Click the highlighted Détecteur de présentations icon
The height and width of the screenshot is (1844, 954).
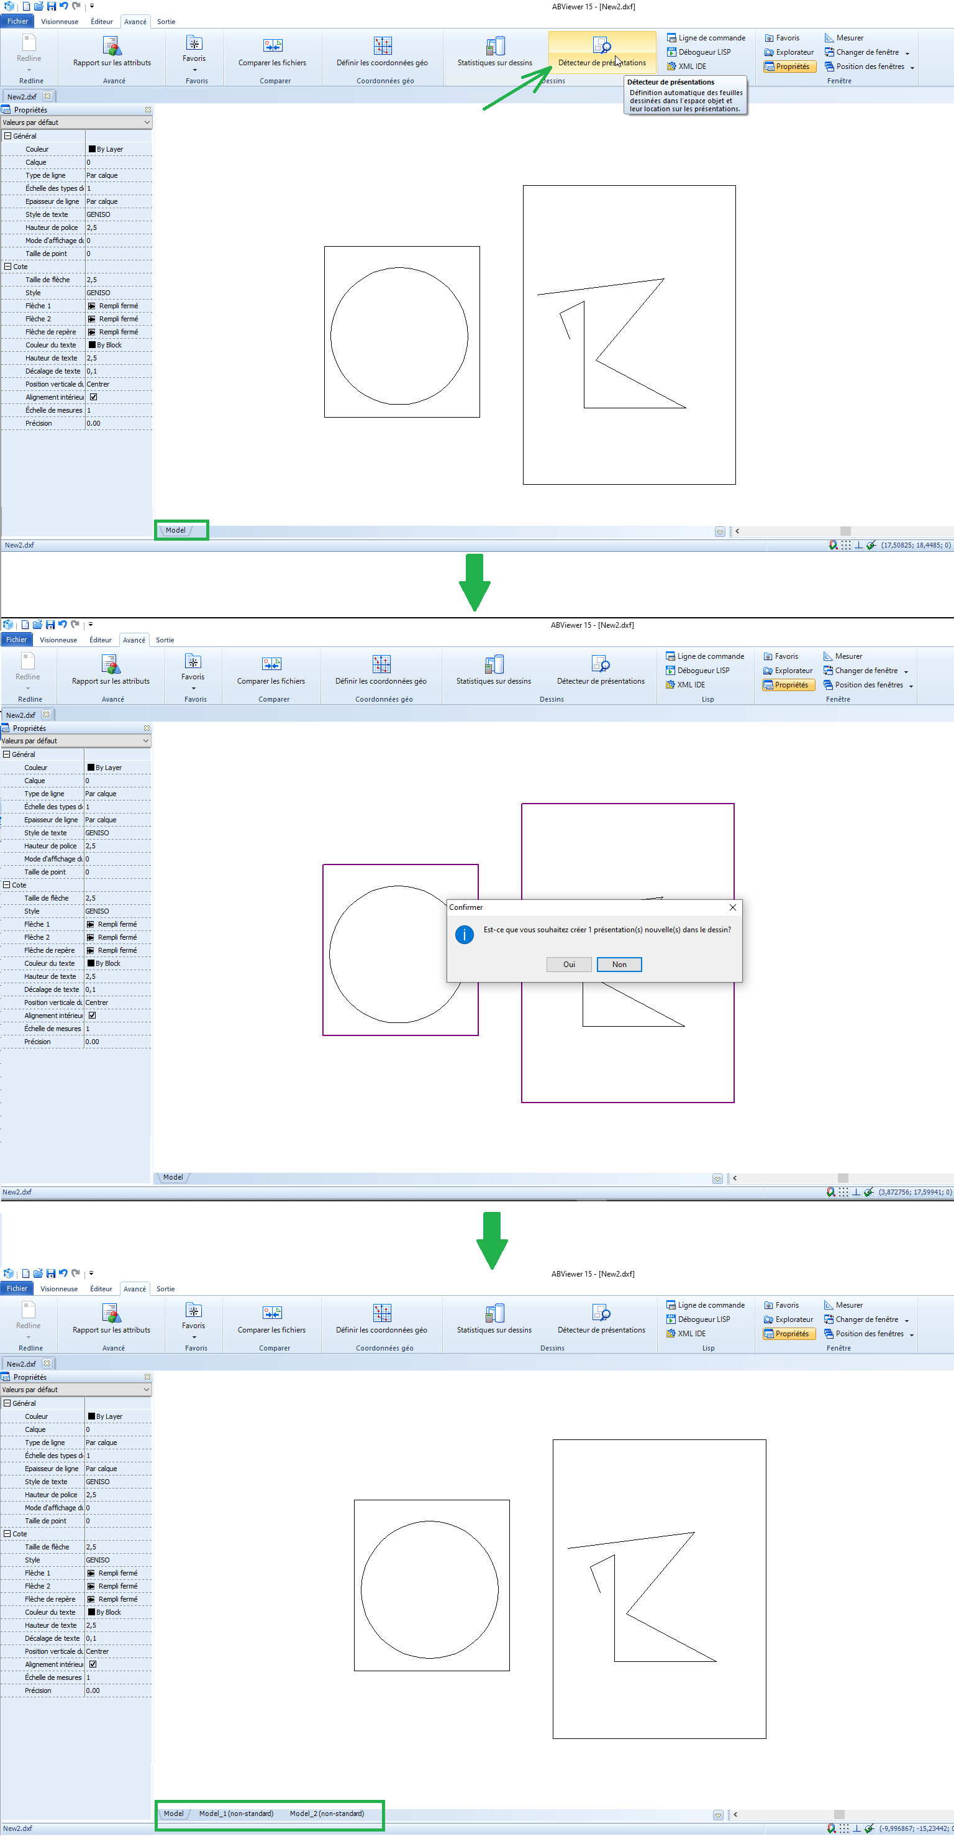click(601, 47)
